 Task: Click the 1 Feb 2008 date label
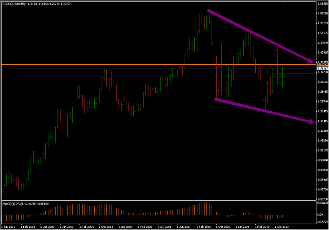pos(204,227)
